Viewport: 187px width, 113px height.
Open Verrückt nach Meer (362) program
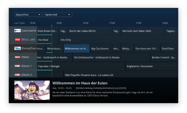143,31
